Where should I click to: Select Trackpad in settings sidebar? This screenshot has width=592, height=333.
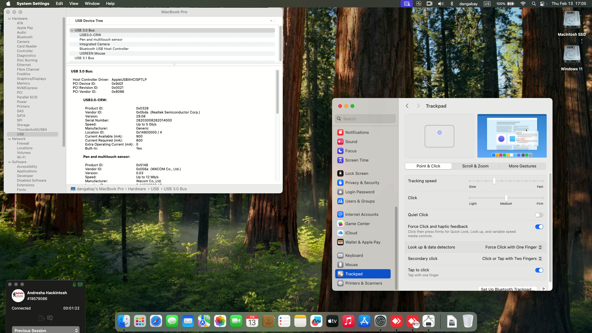363,274
